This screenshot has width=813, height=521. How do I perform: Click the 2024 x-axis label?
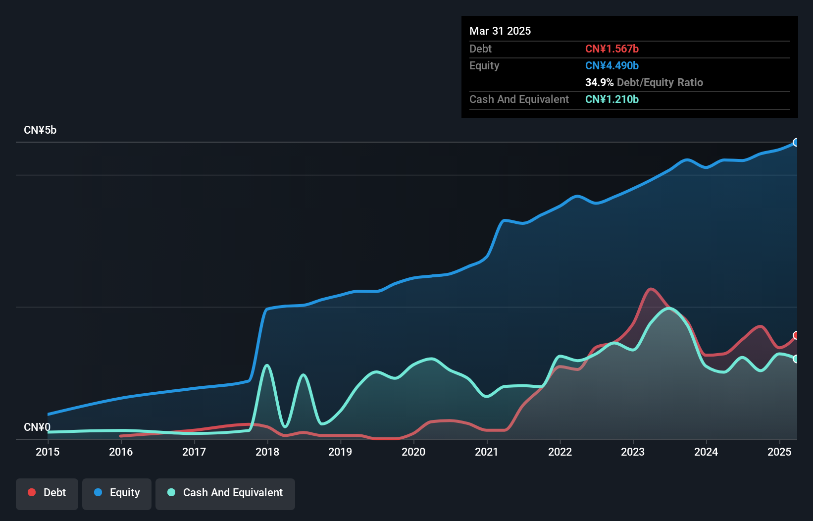[706, 452]
